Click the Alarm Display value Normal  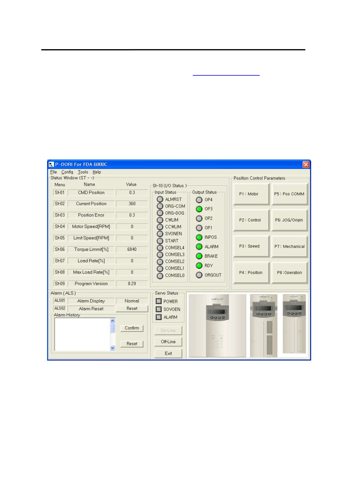[x=132, y=301]
